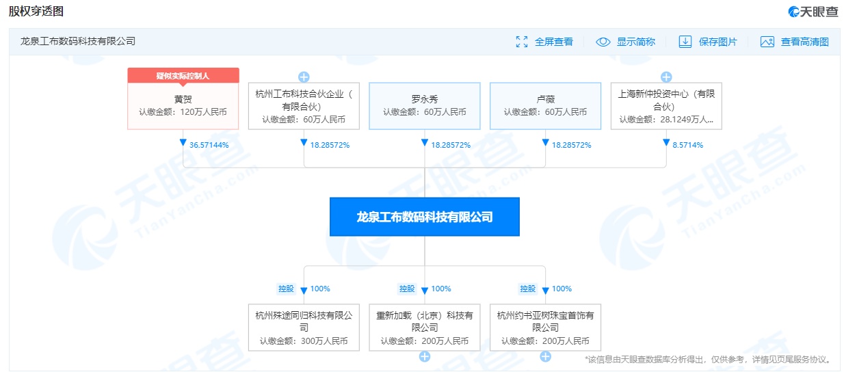Open 杭州约书亚树珠宝首饰有限公司 subsidiary node
The width and height of the screenshot is (844, 372).
coord(545,328)
